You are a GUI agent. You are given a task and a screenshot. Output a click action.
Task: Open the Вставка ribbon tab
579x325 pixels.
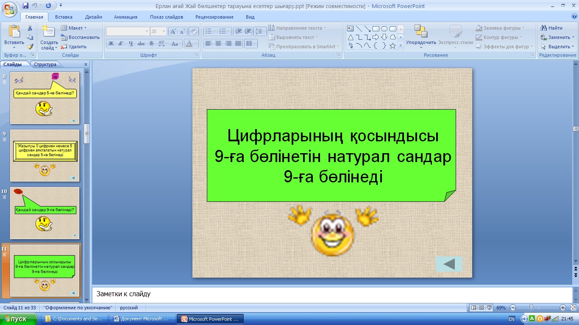pos(64,17)
